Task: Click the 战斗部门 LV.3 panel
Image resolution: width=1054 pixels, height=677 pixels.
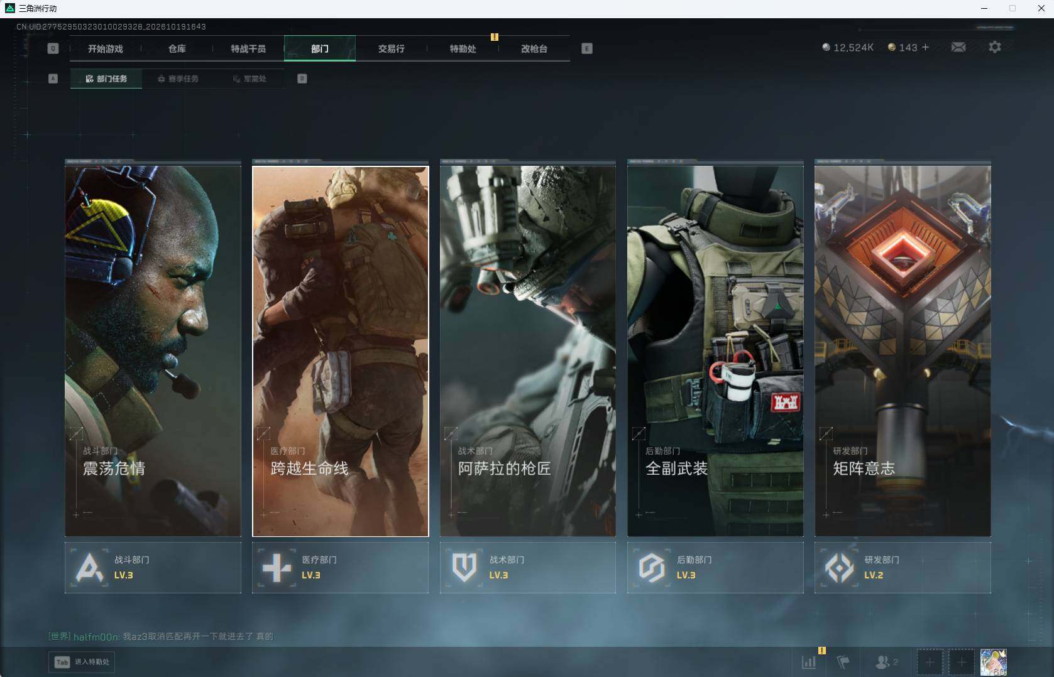Action: pyautogui.click(x=153, y=568)
